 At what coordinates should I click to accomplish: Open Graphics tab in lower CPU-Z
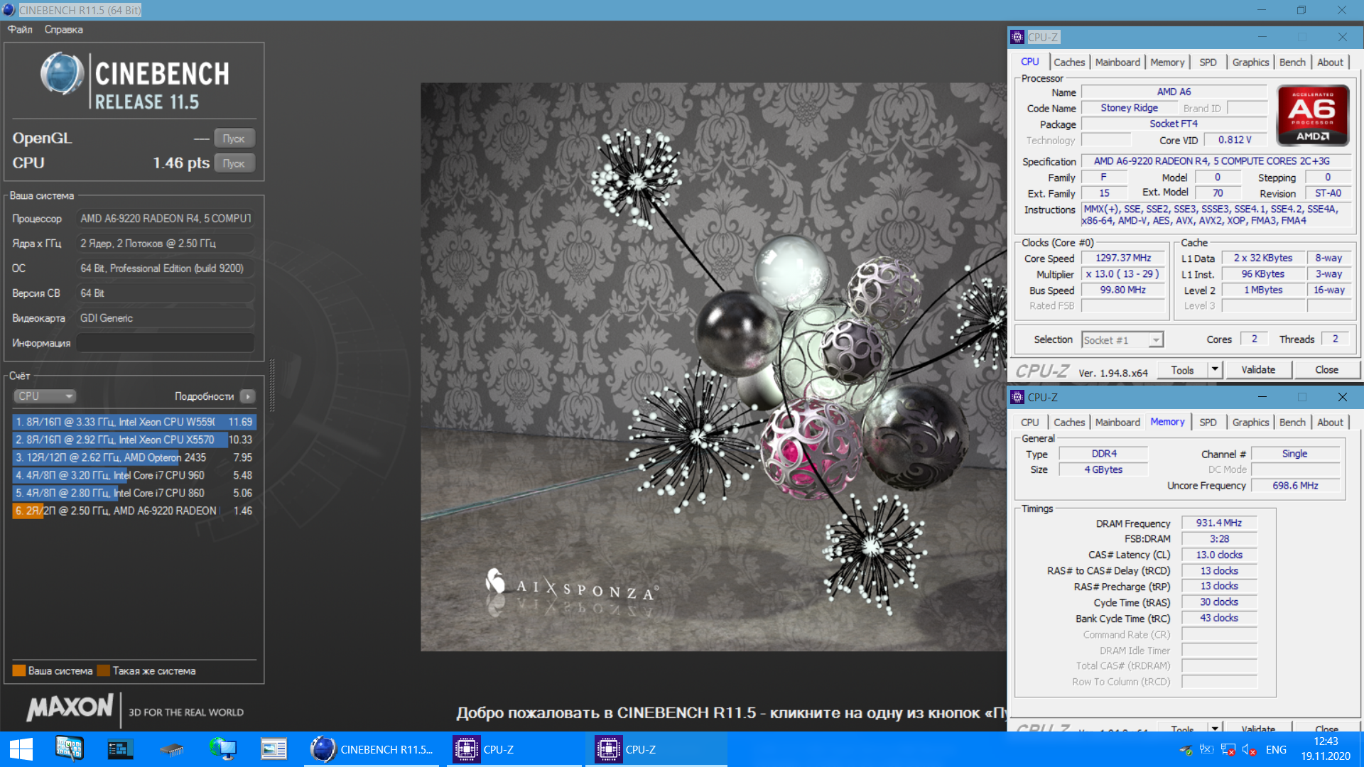[1250, 423]
